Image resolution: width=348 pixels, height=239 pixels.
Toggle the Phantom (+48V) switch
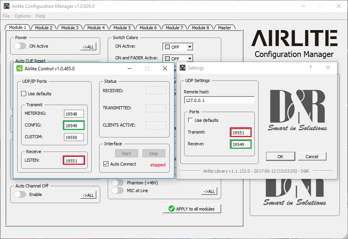point(117,183)
